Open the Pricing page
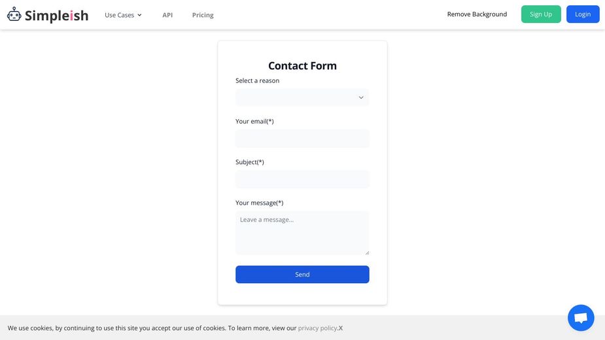Image resolution: width=605 pixels, height=340 pixels. 203,15
